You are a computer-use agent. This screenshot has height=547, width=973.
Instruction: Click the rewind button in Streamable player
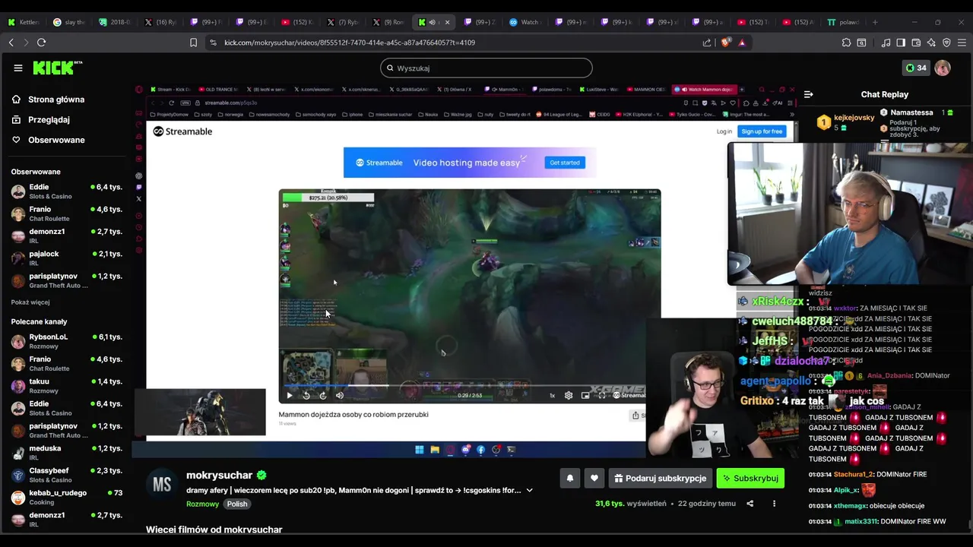[x=306, y=395]
